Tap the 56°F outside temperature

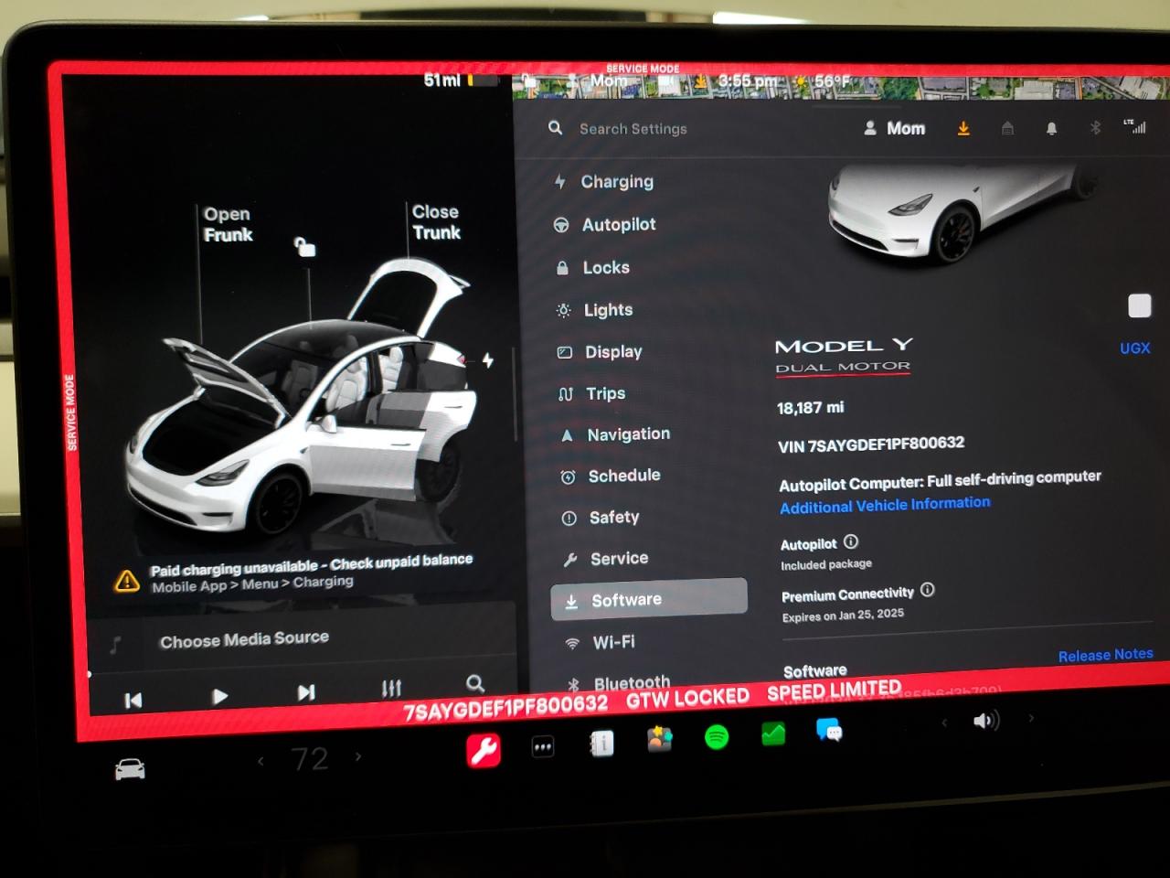tap(832, 81)
